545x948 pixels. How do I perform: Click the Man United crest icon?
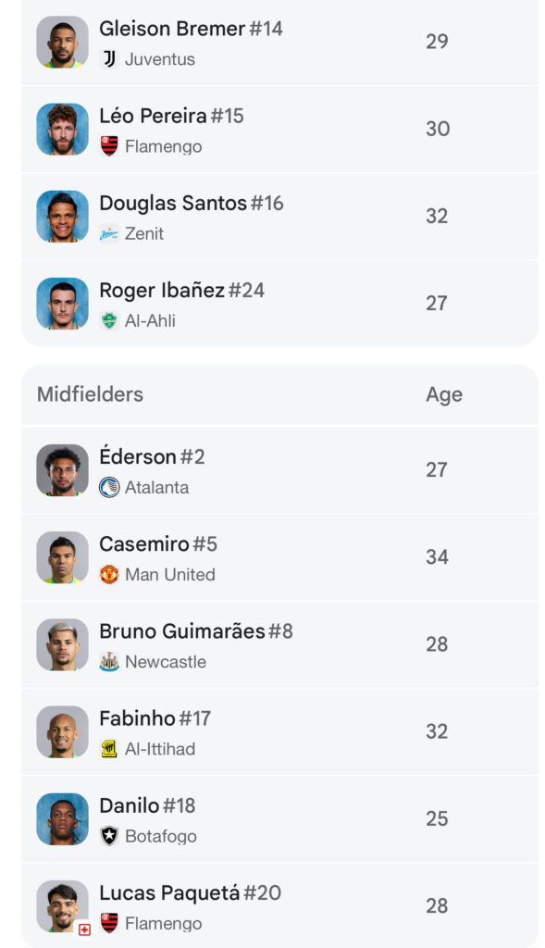109,574
